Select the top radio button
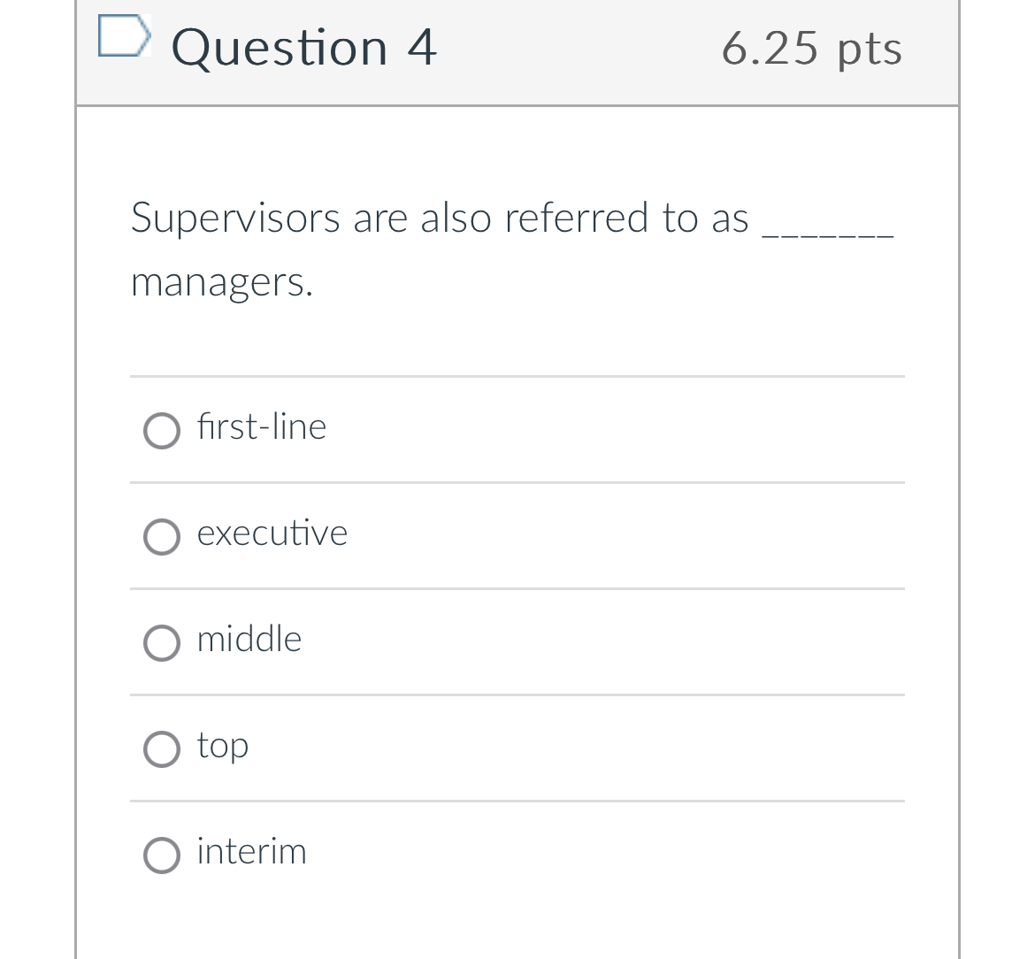1035x959 pixels. [162, 749]
